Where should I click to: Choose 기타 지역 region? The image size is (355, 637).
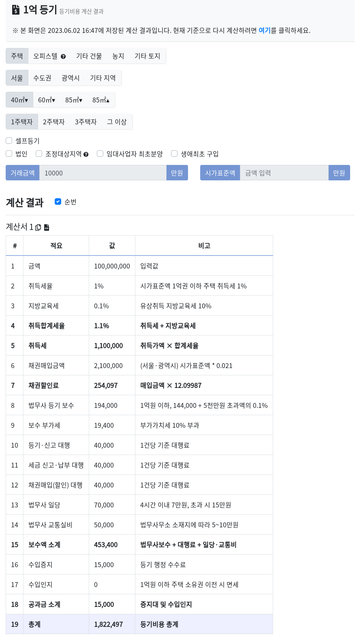103,78
